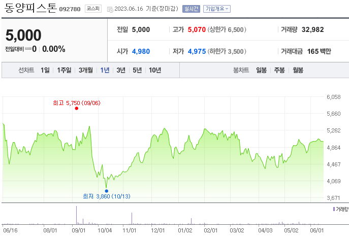This screenshot has height=240, width=349.
Task: Click the red 최고 5,750 marker dot
Action: point(77,109)
